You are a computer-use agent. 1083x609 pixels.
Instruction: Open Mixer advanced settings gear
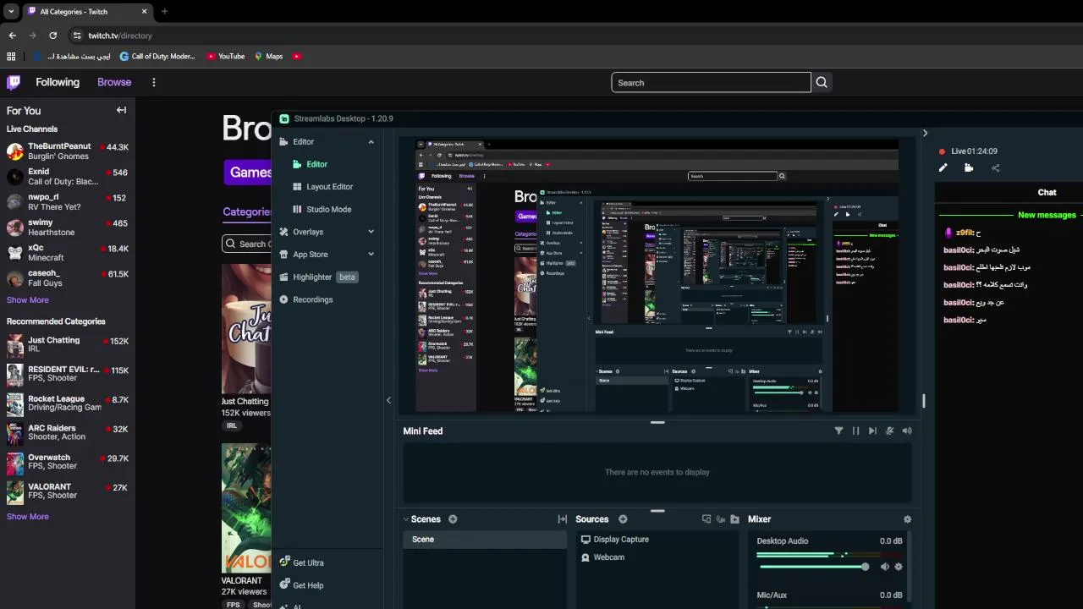[907, 519]
